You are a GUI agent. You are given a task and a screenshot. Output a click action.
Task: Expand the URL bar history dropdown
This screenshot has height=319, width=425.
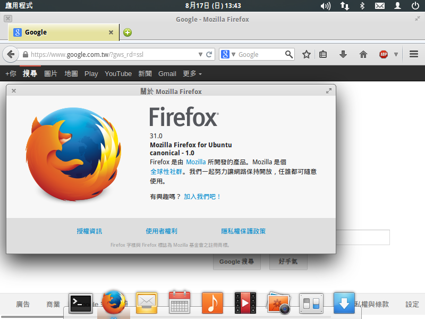pos(200,55)
